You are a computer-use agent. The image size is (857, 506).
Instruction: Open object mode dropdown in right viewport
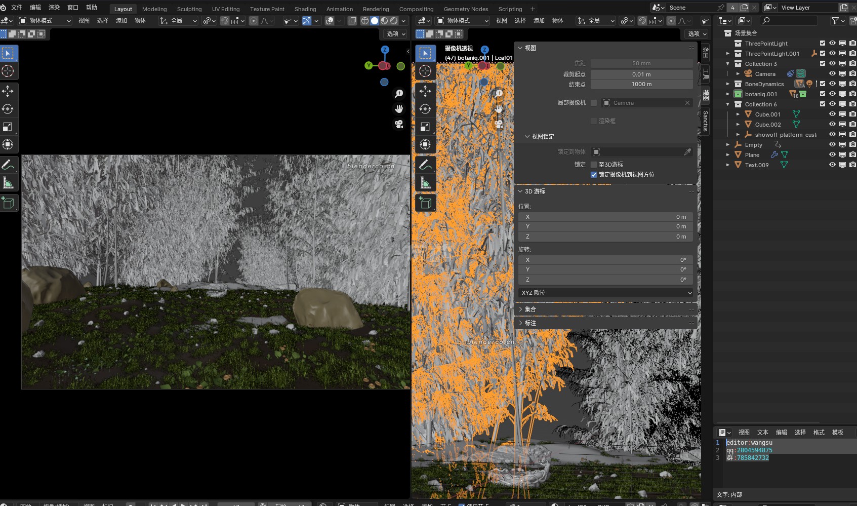click(463, 21)
